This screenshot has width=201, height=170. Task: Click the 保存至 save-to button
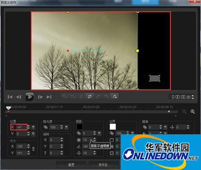pyautogui.click(x=104, y=165)
